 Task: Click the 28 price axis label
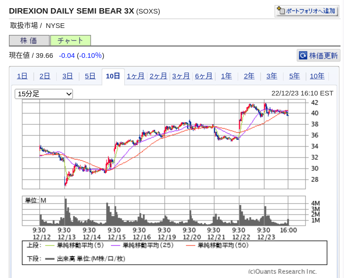(315, 179)
